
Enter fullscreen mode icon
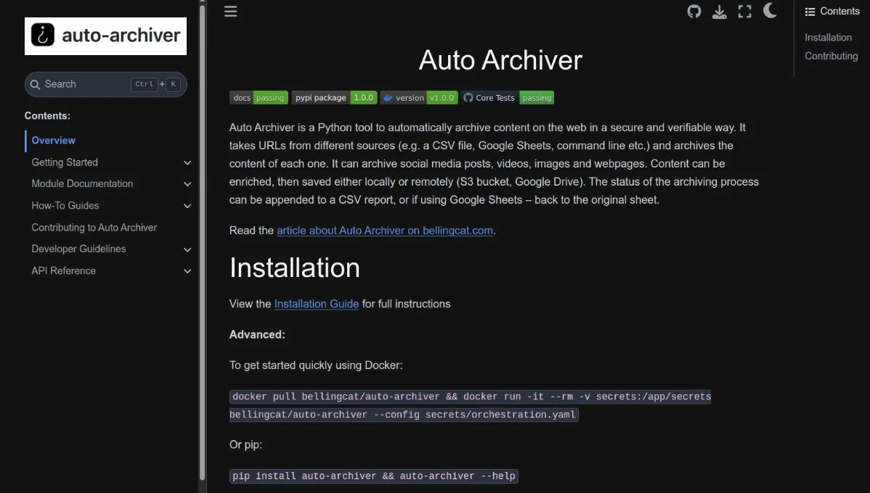point(744,11)
